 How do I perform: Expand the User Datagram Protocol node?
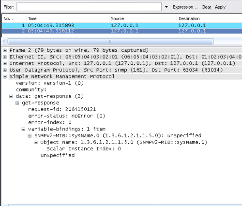(x=5, y=70)
